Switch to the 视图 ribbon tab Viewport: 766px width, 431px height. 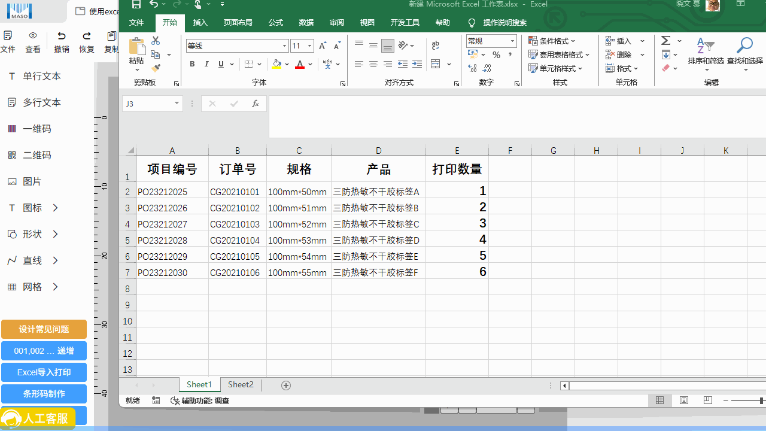[367, 23]
